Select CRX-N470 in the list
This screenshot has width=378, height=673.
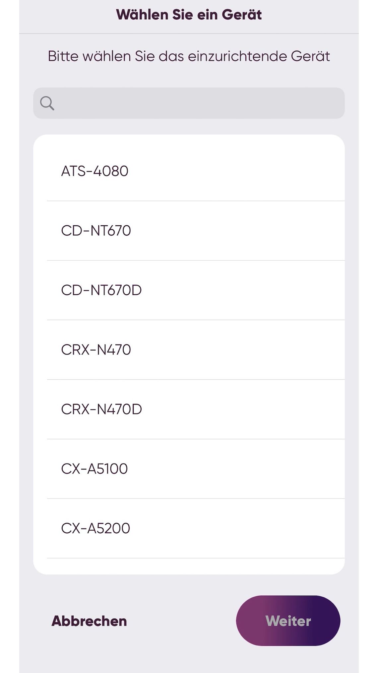(189, 350)
